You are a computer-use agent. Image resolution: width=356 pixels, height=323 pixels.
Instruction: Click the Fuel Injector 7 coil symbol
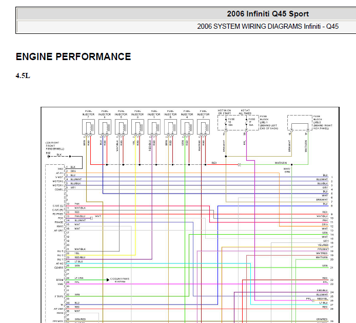89,127
